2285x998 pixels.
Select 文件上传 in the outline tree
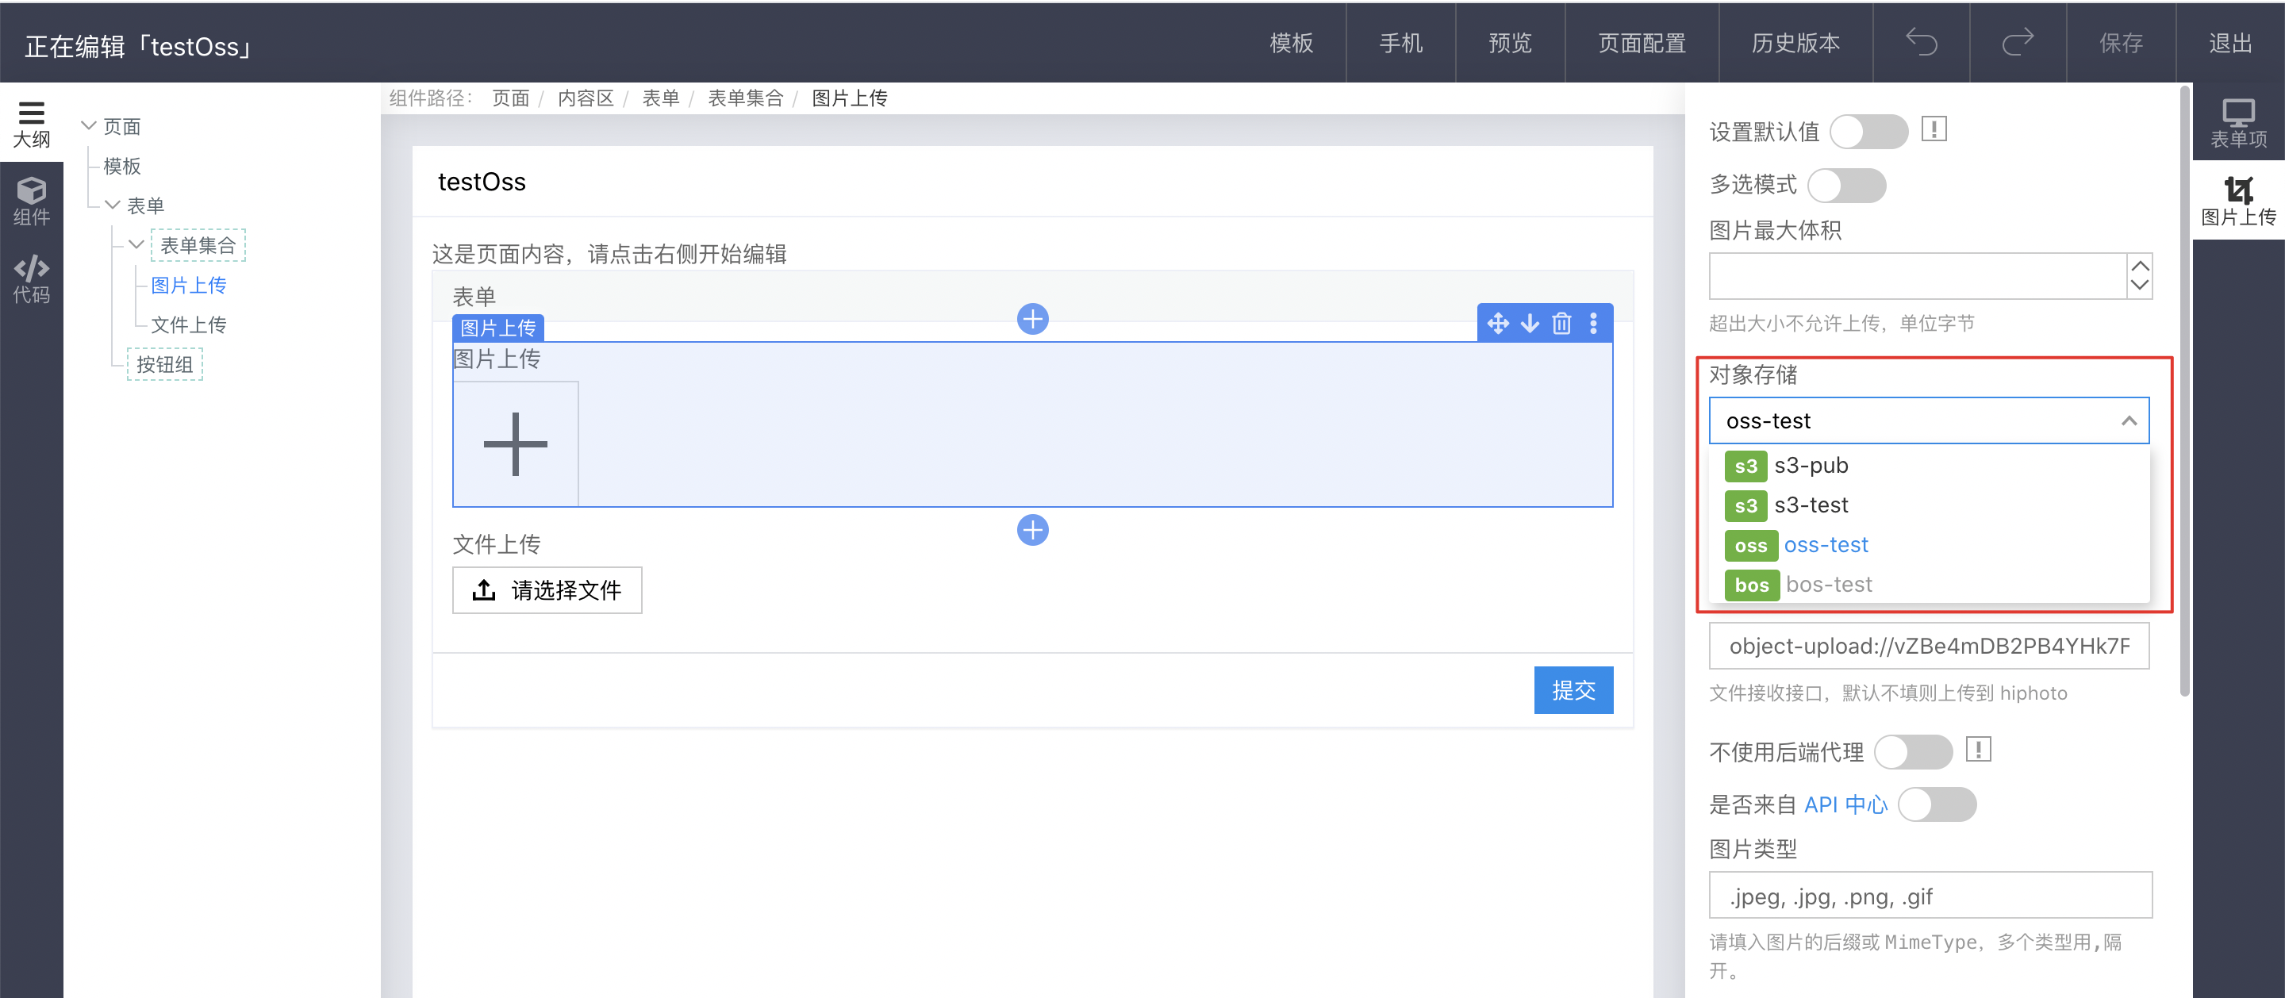coord(188,324)
